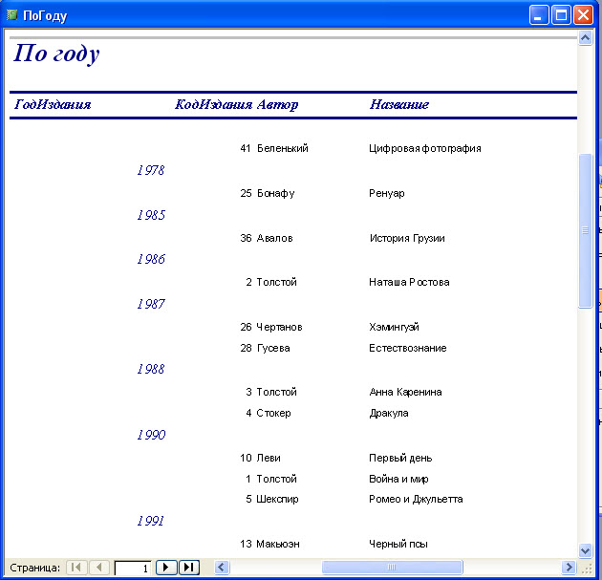Click the vertical scrollbar up arrow

point(585,38)
